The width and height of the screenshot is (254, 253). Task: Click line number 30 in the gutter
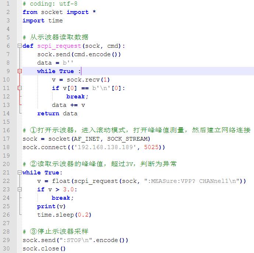pyautogui.click(x=6, y=249)
